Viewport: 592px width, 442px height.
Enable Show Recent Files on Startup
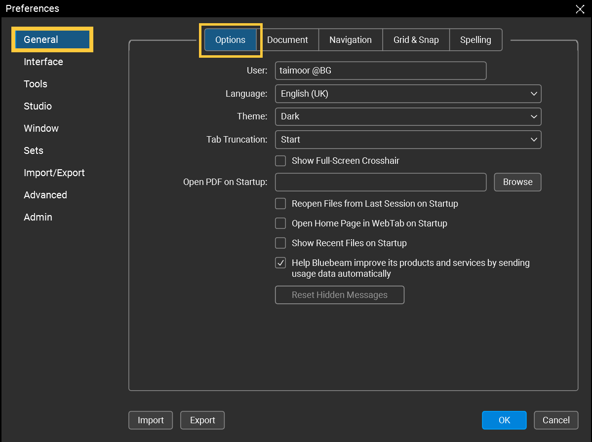point(280,243)
